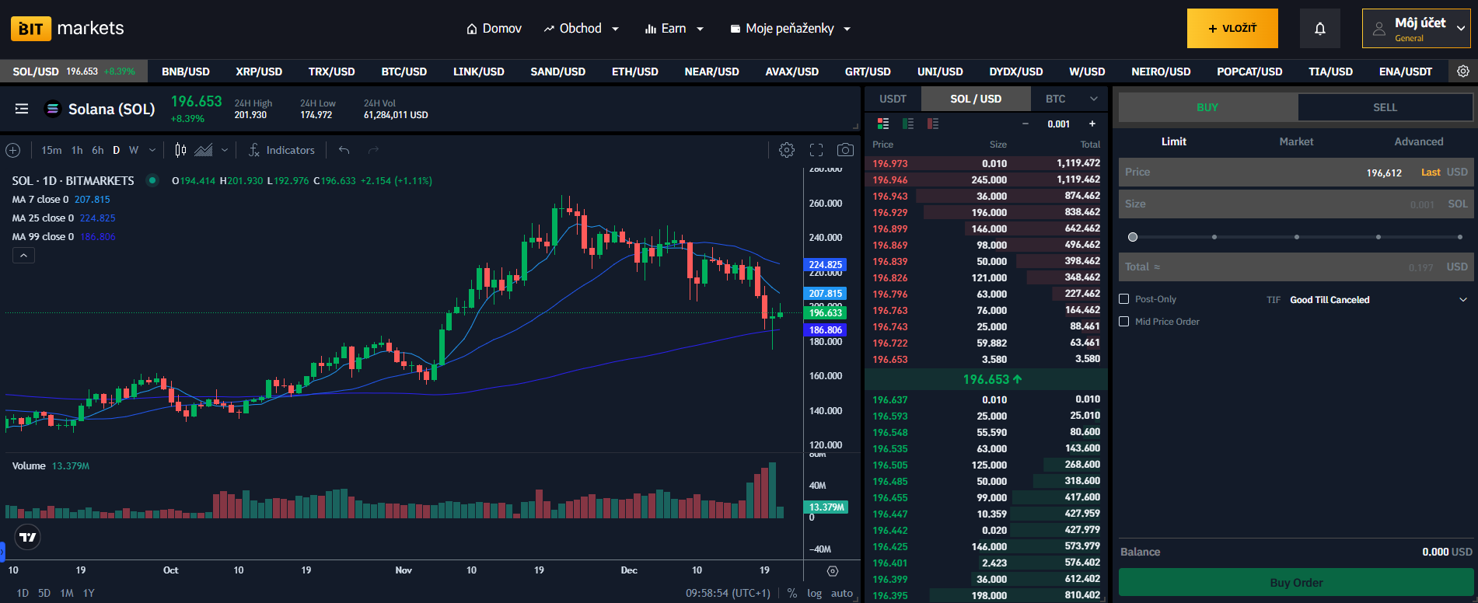The height and width of the screenshot is (603, 1478).
Task: Select the Market order type tab
Action: click(x=1296, y=141)
